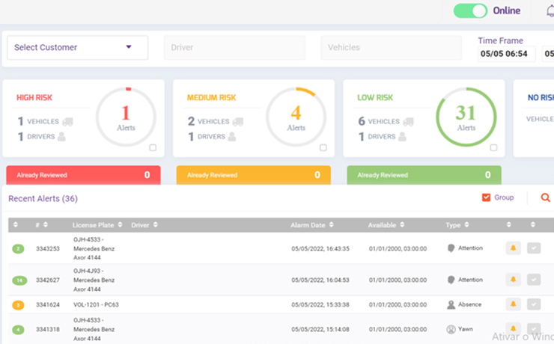Toggle the Online status switch
This screenshot has width=554, height=344.
pos(470,11)
